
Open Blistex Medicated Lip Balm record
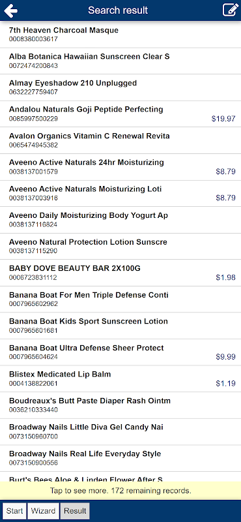[x=120, y=378]
